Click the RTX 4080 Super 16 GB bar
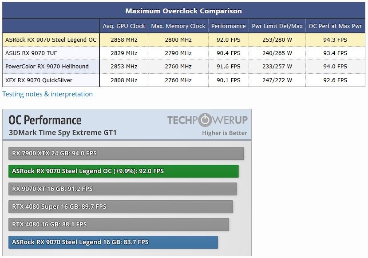Viewport: 368px width, 258px height. click(x=121, y=206)
